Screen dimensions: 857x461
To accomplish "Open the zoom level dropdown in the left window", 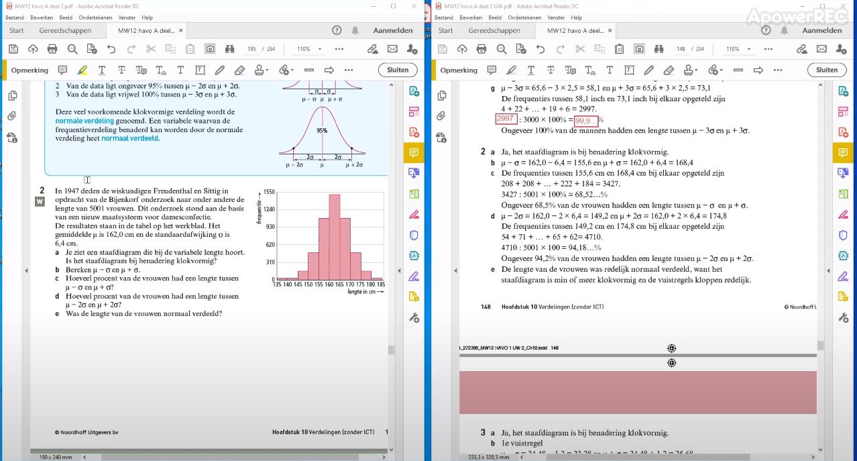I will pos(320,49).
